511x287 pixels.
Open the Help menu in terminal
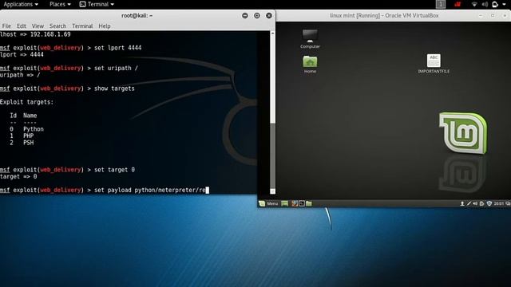tap(105, 26)
